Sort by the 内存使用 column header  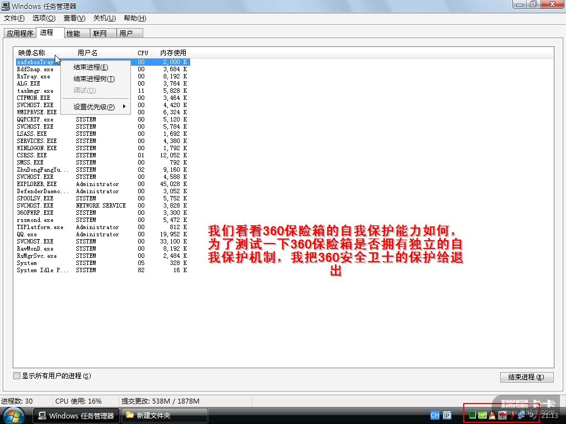pos(172,52)
